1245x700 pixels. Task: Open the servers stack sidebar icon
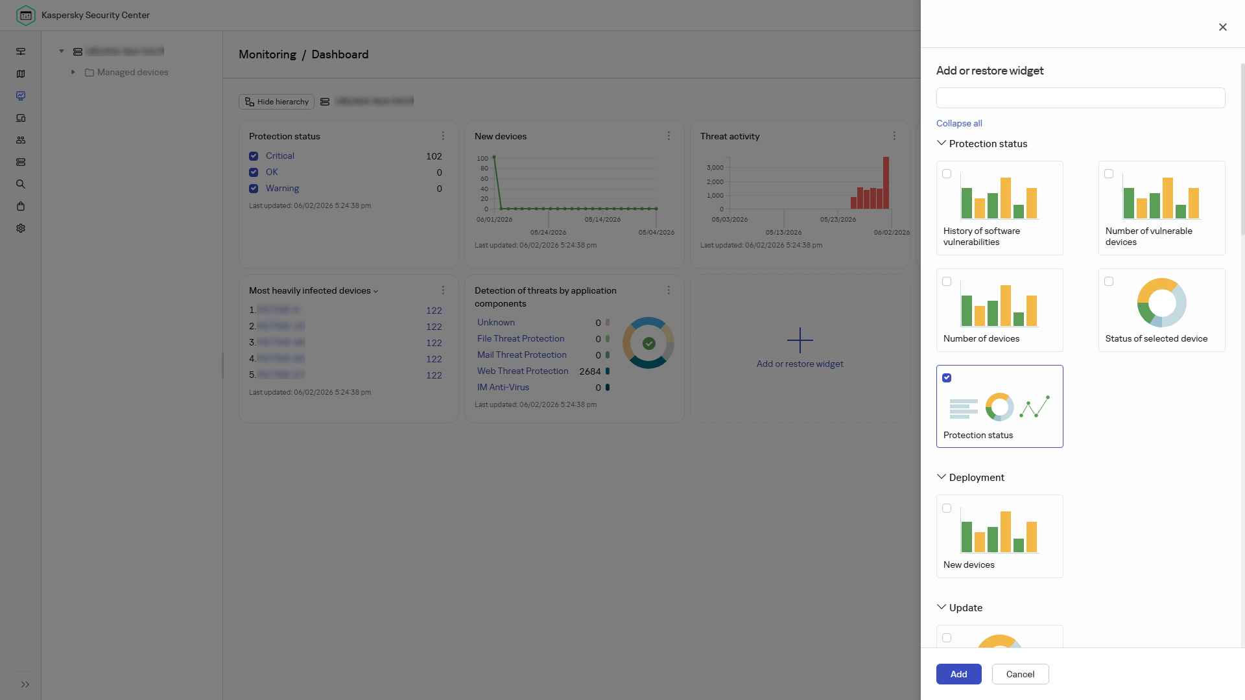(x=21, y=162)
